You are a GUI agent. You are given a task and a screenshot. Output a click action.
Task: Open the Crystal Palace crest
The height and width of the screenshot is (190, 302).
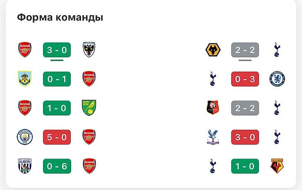coord(213,137)
